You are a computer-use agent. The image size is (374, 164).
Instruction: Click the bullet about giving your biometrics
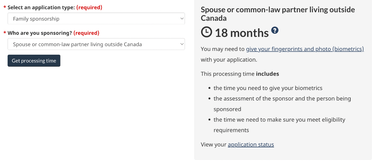(268, 88)
